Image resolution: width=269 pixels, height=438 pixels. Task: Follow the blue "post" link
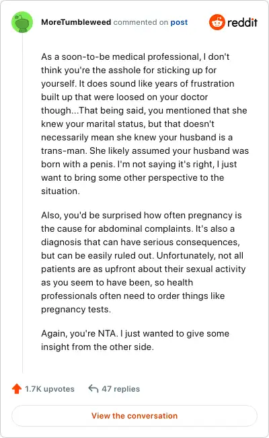coord(179,22)
